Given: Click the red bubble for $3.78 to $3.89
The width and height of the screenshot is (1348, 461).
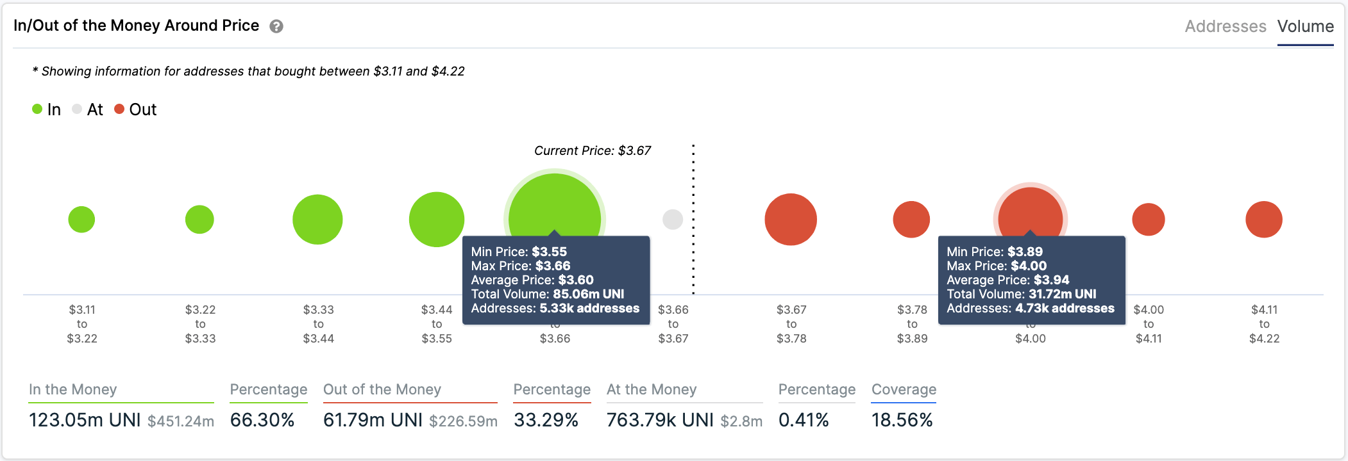Looking at the screenshot, I should (911, 220).
